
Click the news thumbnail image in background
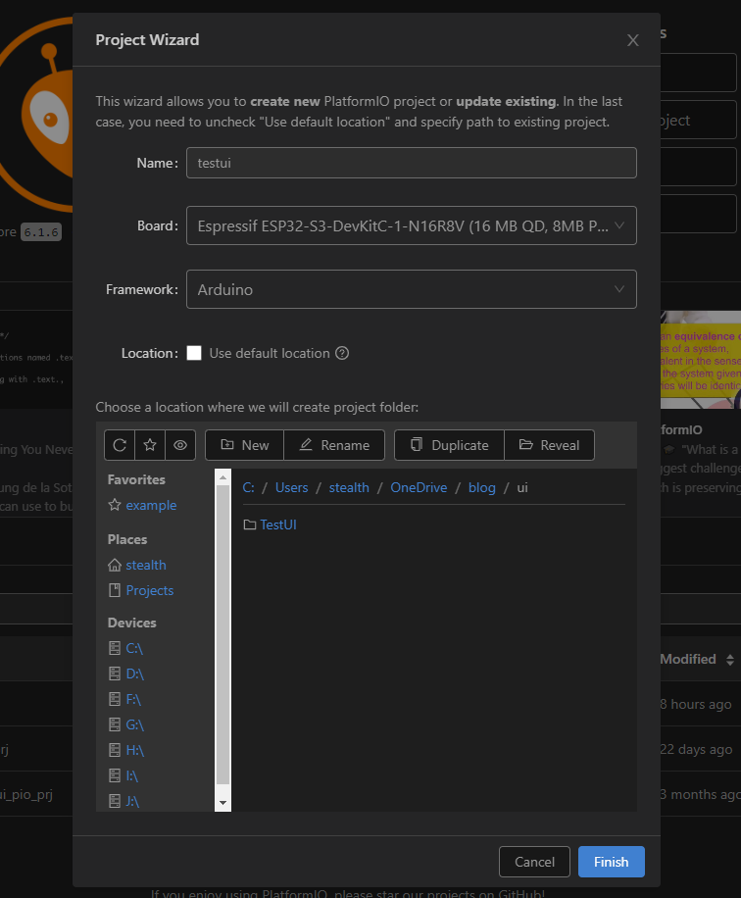click(x=701, y=360)
